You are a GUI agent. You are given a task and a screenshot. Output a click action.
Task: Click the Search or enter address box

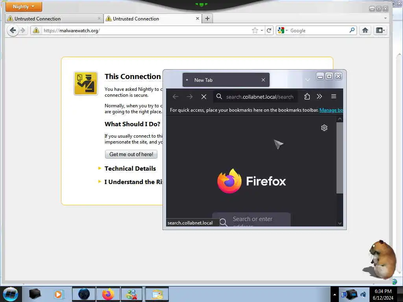point(251,220)
